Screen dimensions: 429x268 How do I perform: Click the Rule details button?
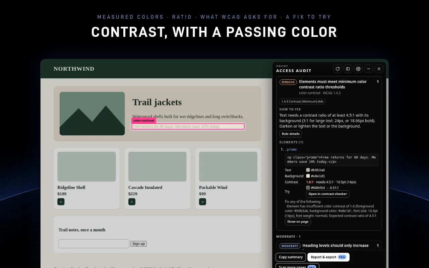(291, 134)
